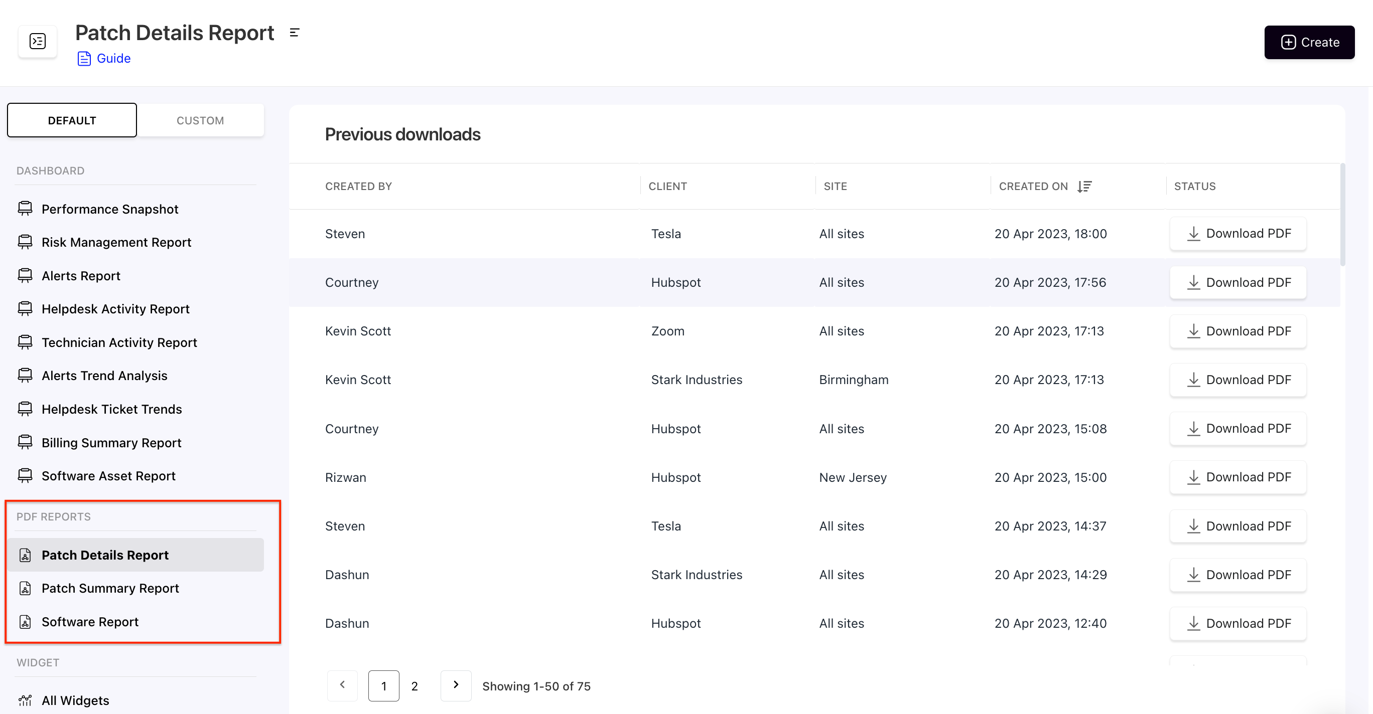Click the Performance Snapshot dashboard icon

(x=26, y=208)
